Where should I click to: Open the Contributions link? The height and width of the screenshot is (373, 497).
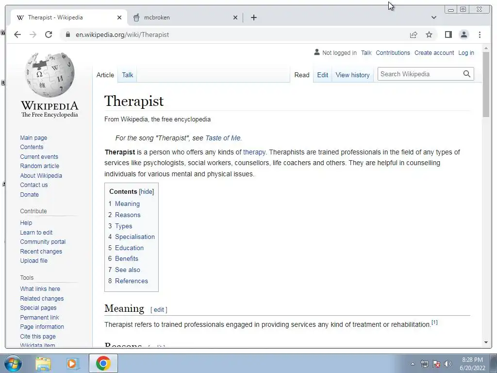coord(393,52)
